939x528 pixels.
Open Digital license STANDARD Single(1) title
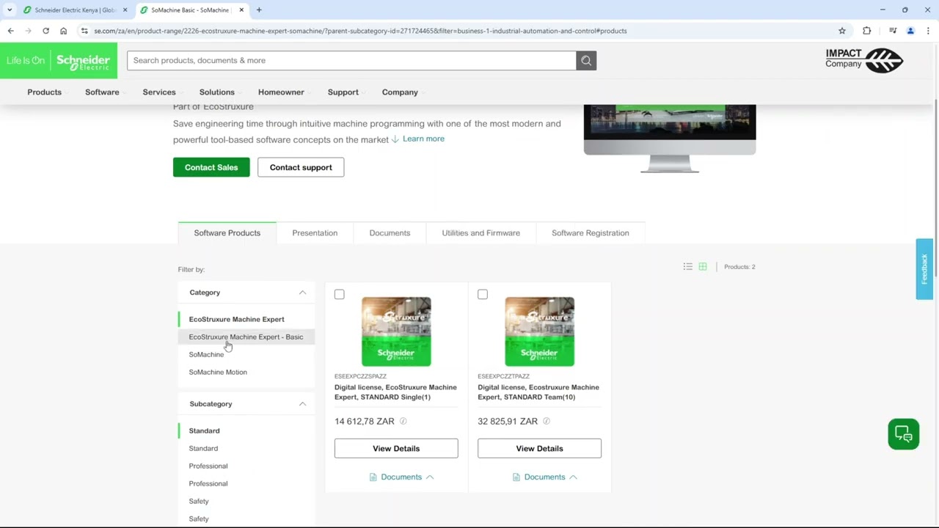tap(395, 392)
